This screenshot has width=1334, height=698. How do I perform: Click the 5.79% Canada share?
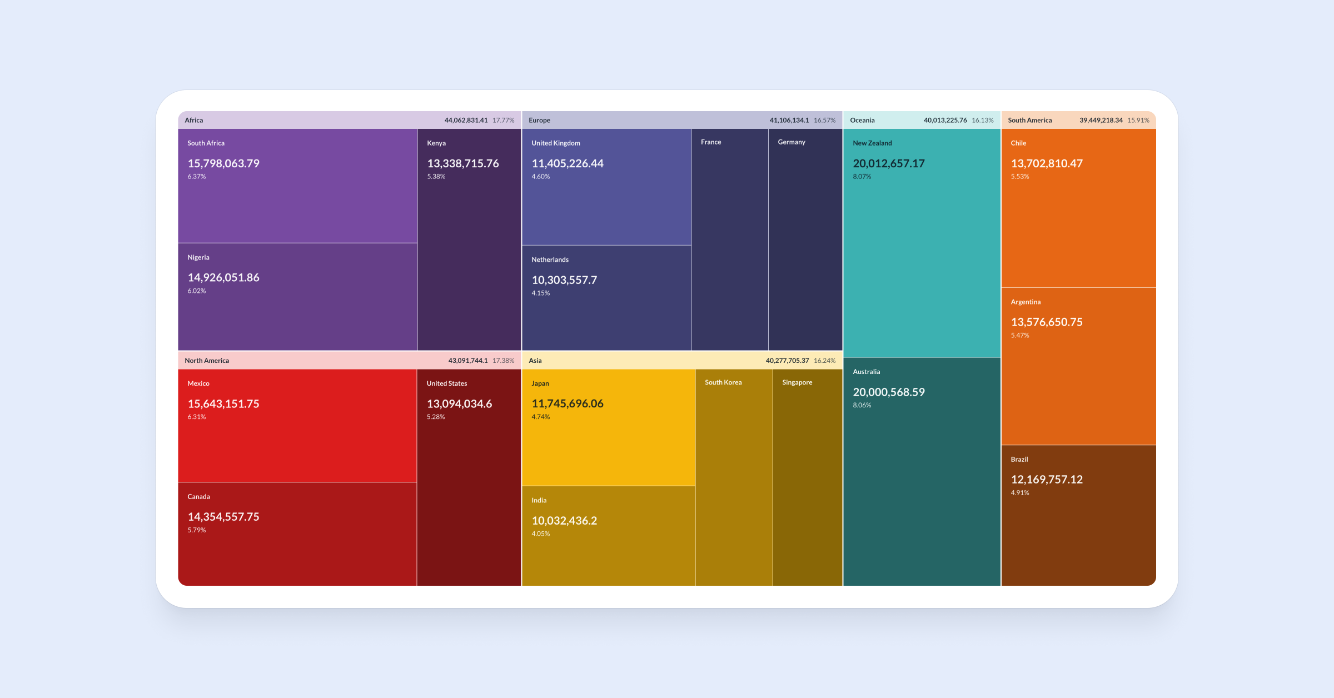coord(197,530)
